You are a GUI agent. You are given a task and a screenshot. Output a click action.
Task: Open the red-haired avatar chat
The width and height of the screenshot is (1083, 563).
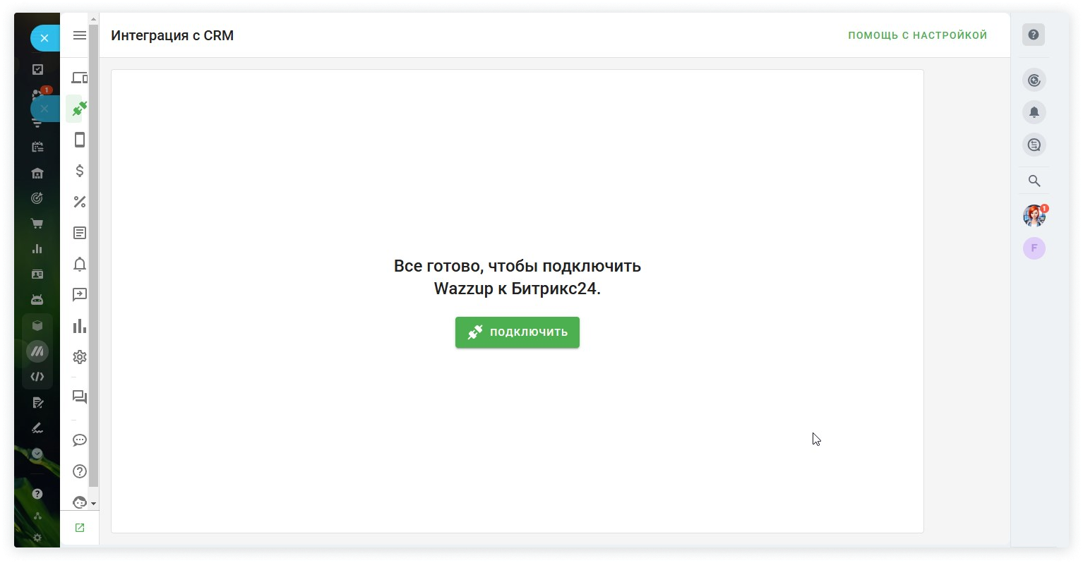point(1034,215)
